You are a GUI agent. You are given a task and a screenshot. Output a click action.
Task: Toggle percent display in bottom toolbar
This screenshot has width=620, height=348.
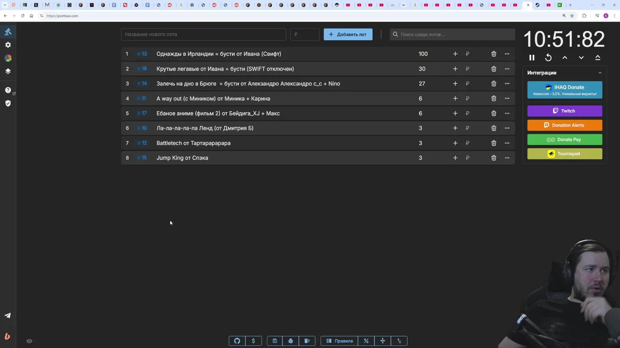tap(366, 341)
